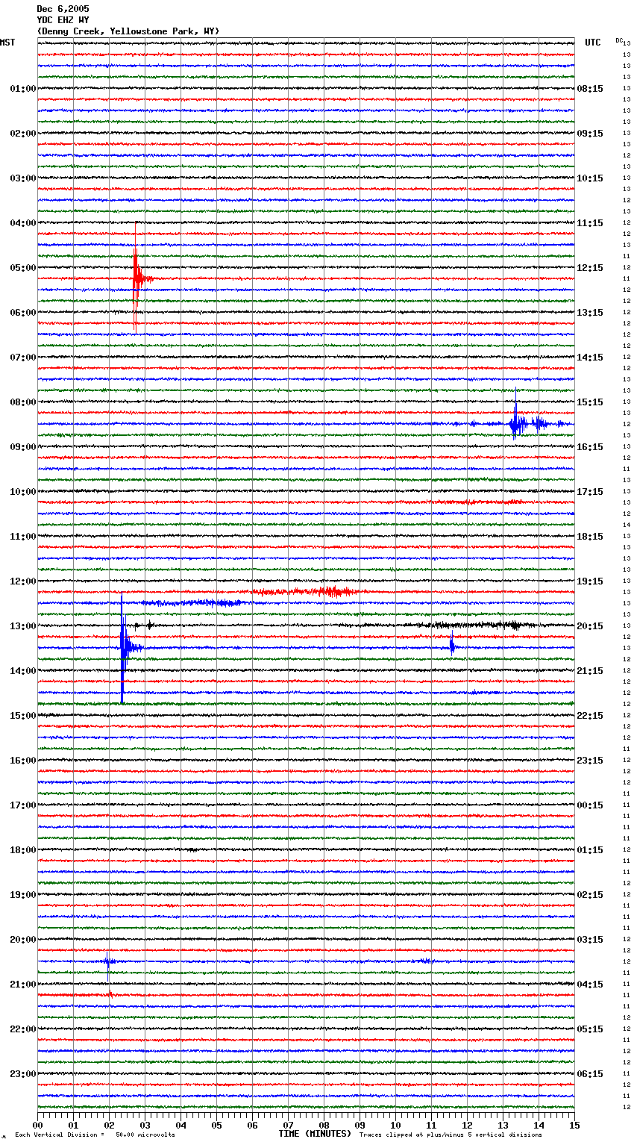Click the MST time label "20:00"
634x1145 pixels.
point(23,940)
